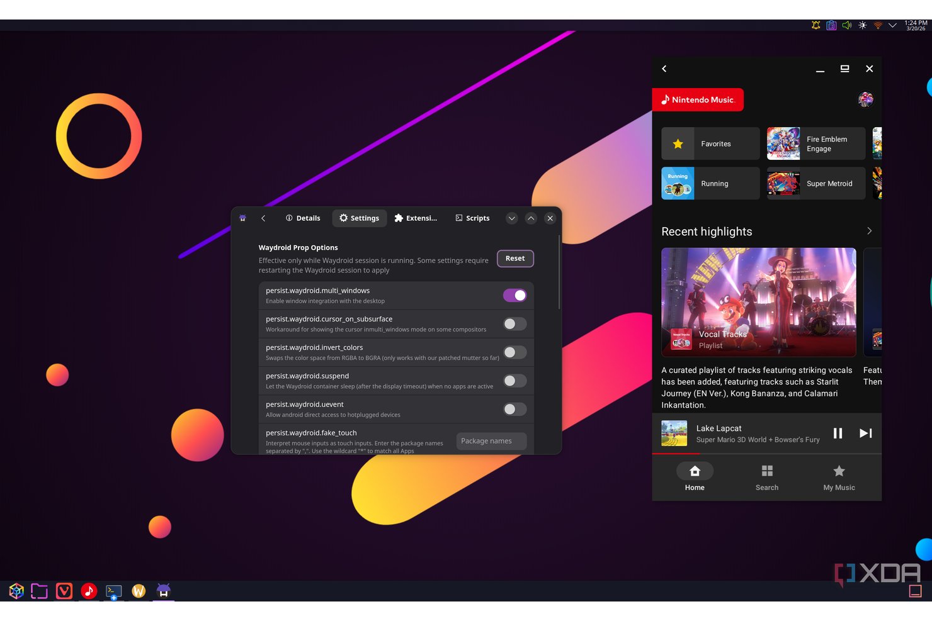Disable the multi_windows toggle
The height and width of the screenshot is (621, 932).
tap(515, 295)
